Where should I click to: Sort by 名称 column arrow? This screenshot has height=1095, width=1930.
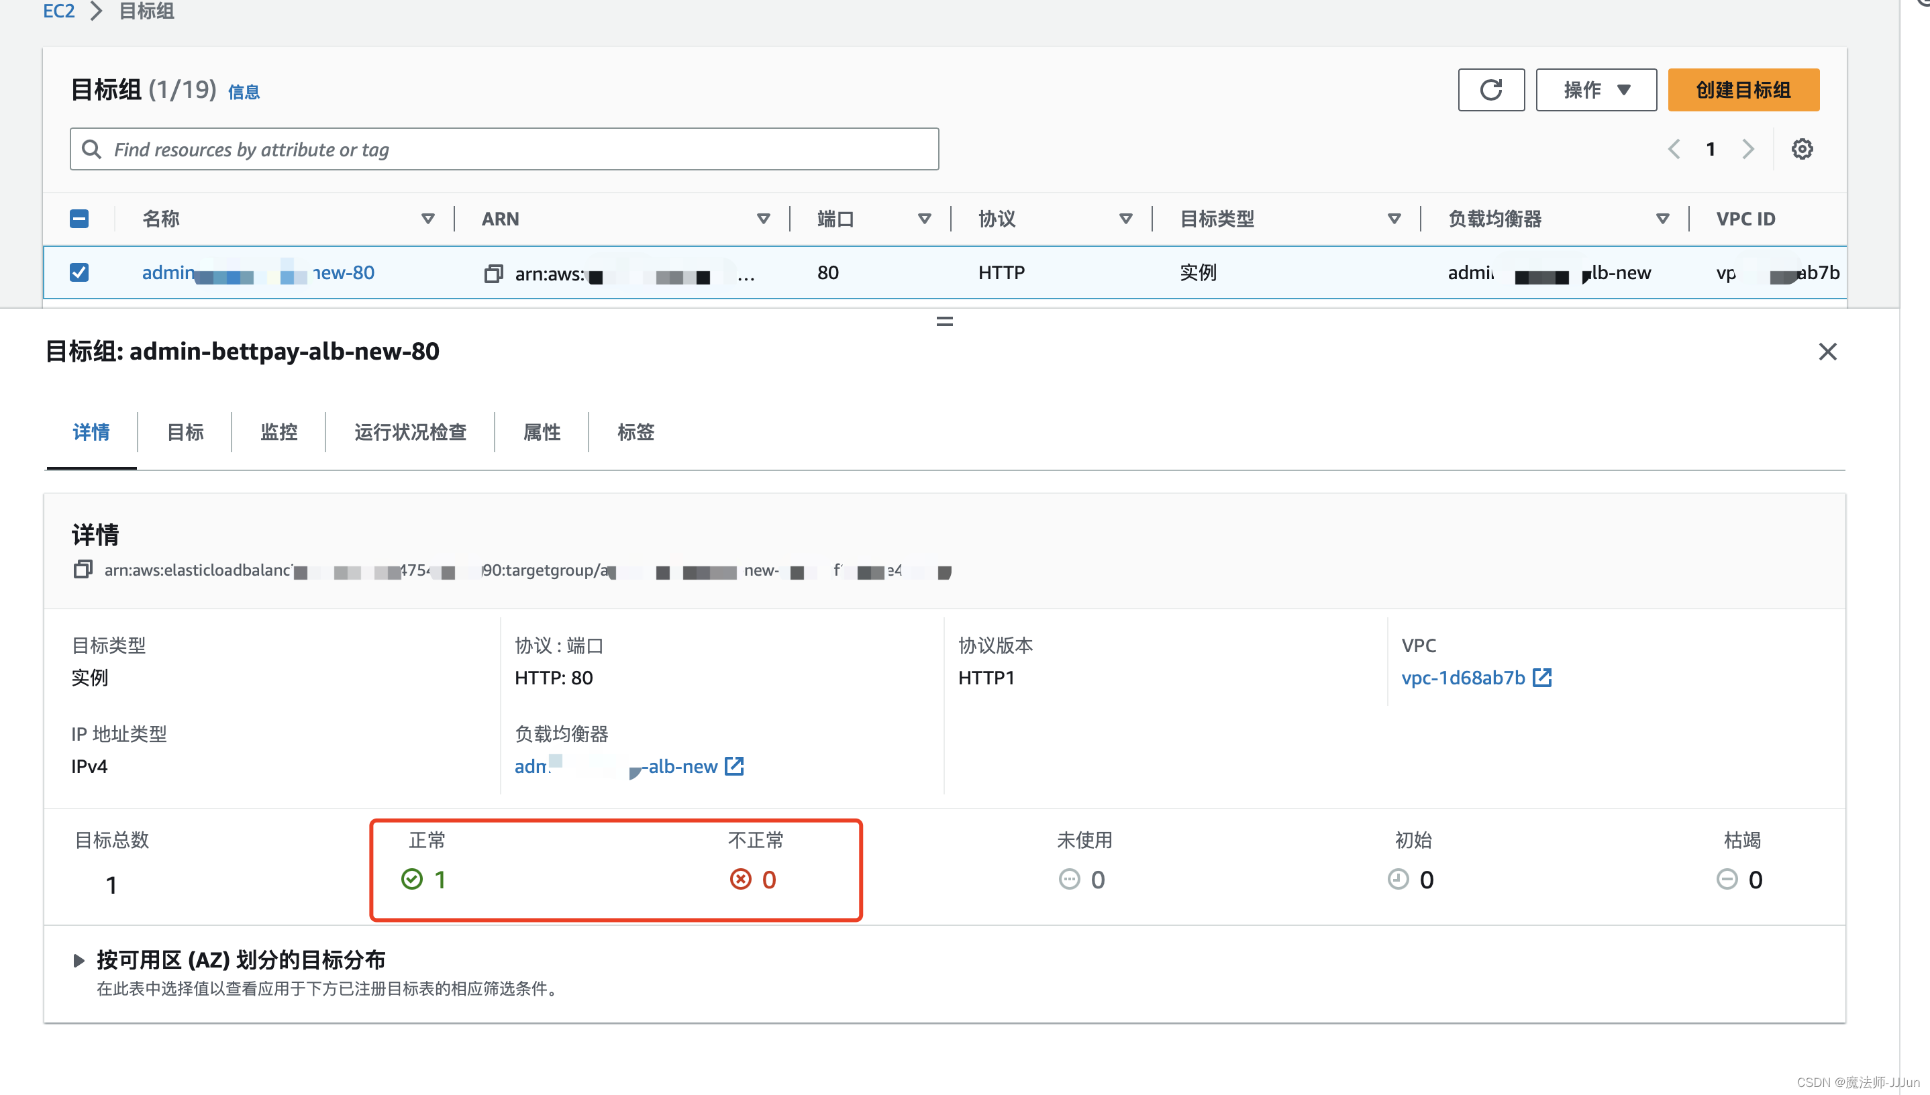(x=428, y=219)
